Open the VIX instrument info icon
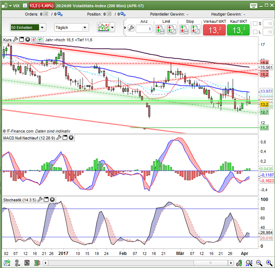Screen dimensions: 275x268 [25, 6]
